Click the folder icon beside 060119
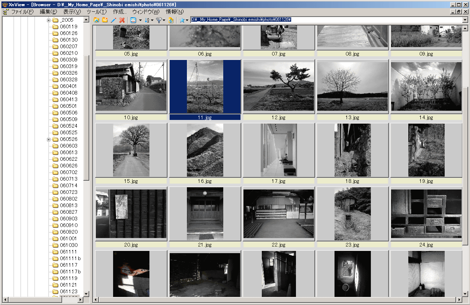470x305 pixels. [x=55, y=26]
